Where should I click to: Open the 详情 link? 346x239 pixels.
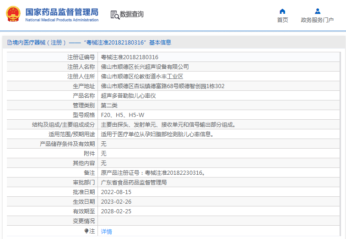106,232
